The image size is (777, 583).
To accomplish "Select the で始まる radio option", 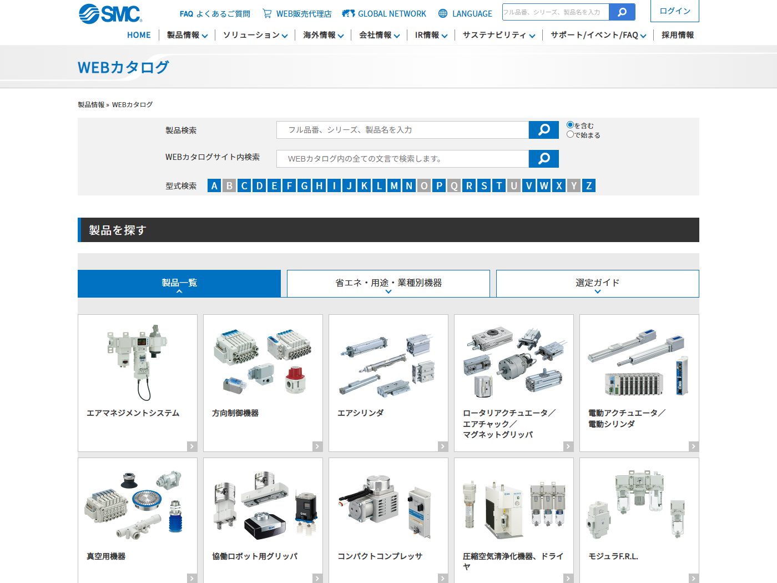I will 570,134.
